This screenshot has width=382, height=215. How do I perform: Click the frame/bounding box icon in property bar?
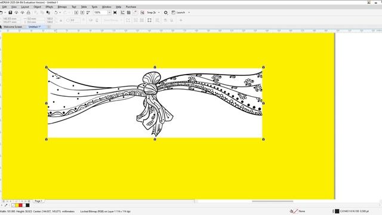pos(149,20)
